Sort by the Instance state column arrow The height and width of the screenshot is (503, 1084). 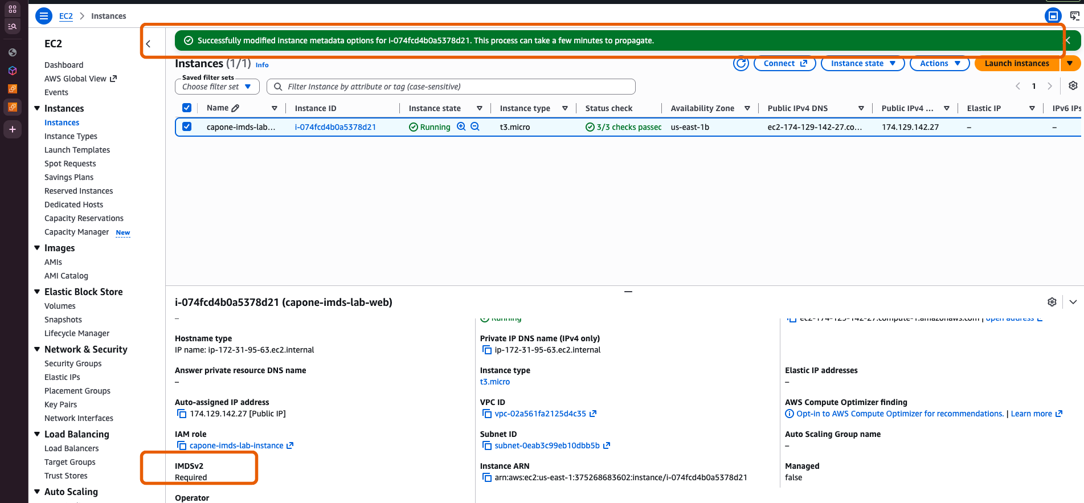[480, 108]
